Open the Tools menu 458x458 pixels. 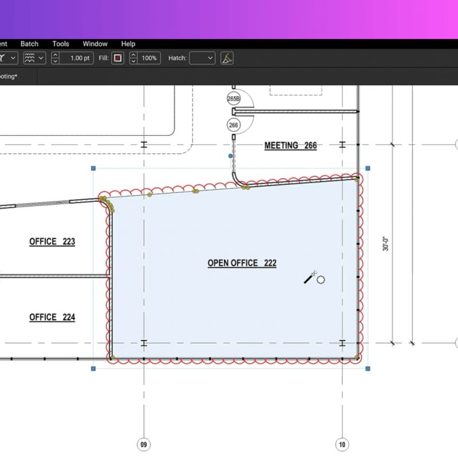click(61, 44)
